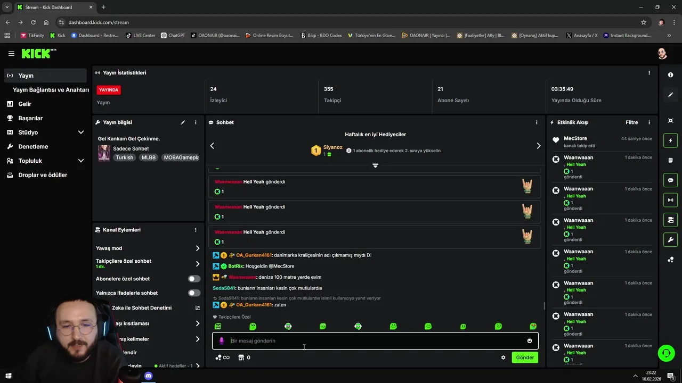Show previous weekly gifter with left arrow
682x383 pixels.
pyautogui.click(x=212, y=146)
